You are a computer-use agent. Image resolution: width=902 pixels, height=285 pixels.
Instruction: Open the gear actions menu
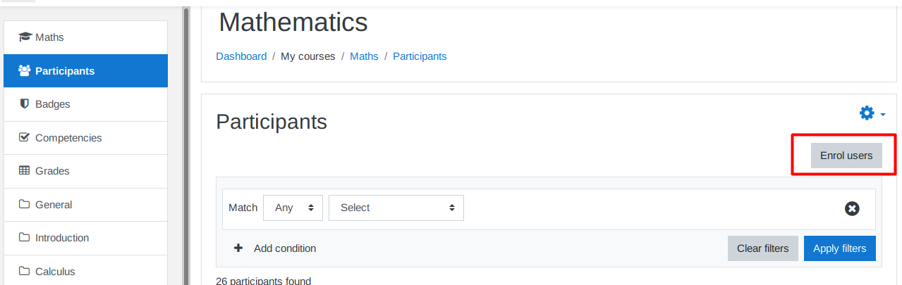click(x=871, y=113)
